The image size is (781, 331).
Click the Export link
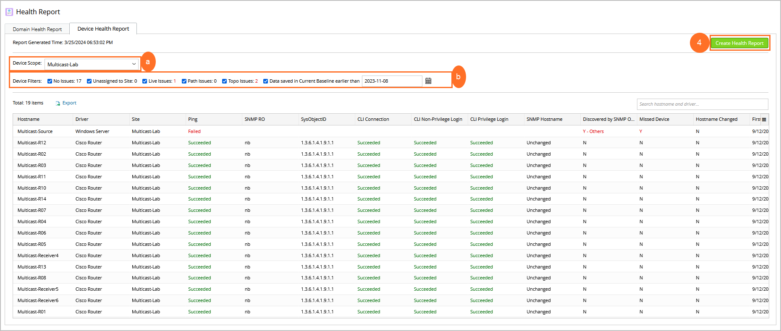tap(69, 103)
